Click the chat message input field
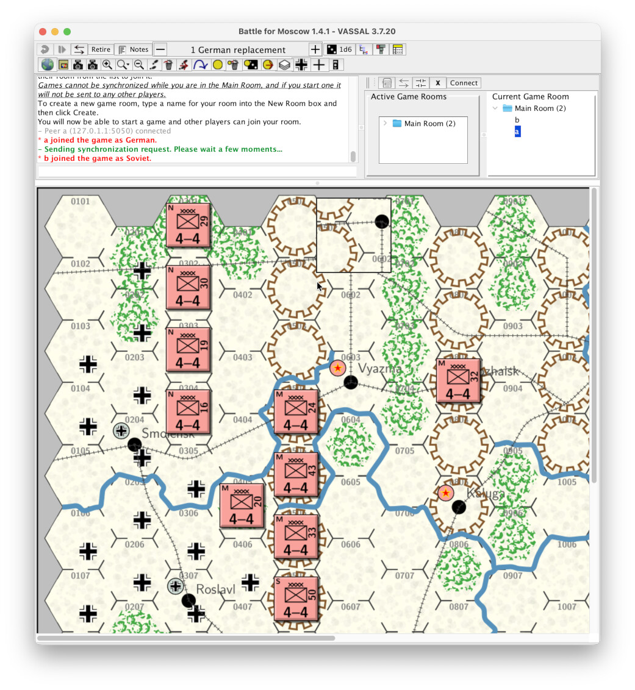Image resolution: width=635 pixels, height=690 pixels. pyautogui.click(x=197, y=172)
